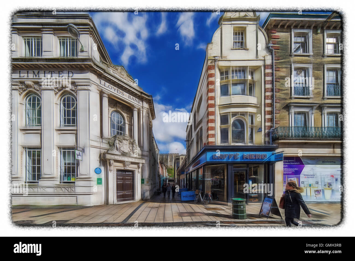Screen dimensions: 355x261
Task: Click the Welcome sign in the NatWest window
Action: pos(329,162)
